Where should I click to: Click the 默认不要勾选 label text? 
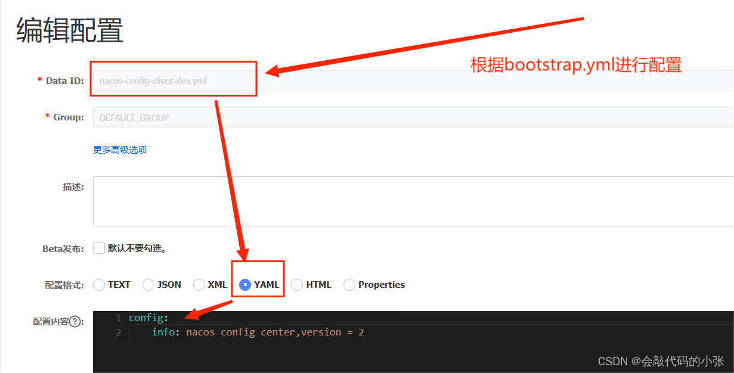[x=137, y=248]
